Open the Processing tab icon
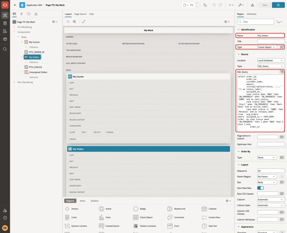The image size is (287, 233). (x=29, y=14)
